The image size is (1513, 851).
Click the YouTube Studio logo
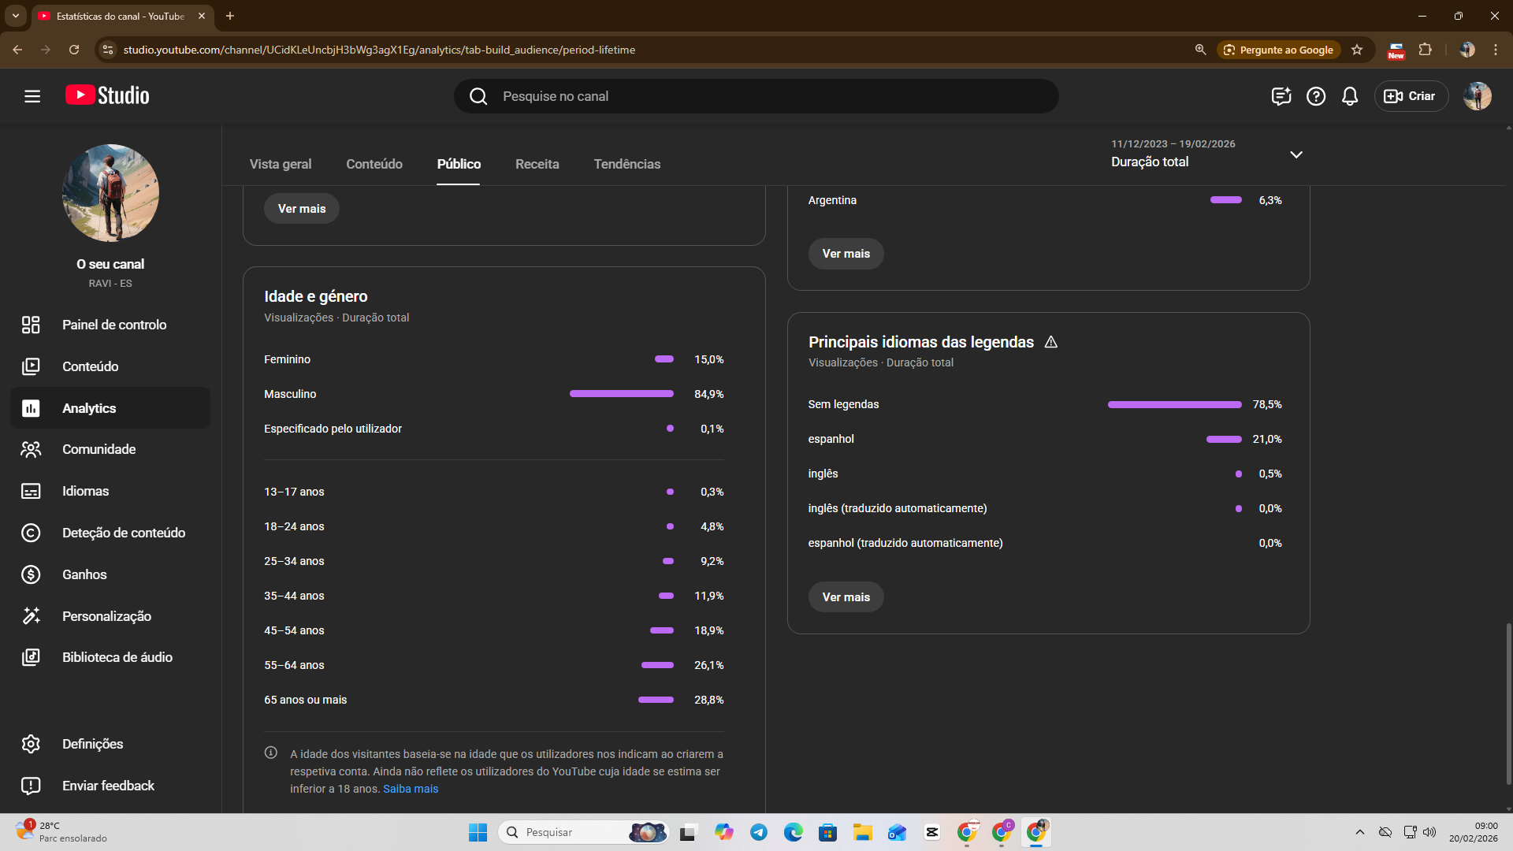[x=107, y=95]
